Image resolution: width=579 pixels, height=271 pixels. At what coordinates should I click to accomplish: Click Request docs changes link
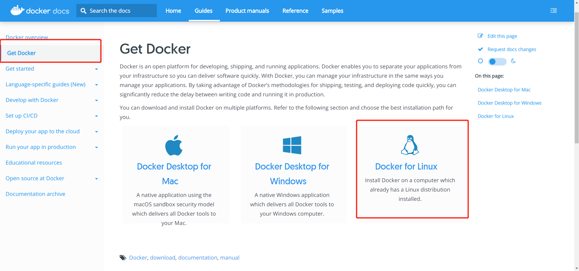(x=511, y=49)
